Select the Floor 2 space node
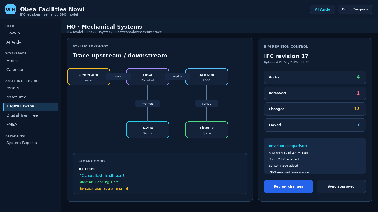Image resolution: width=378 pixels, height=212 pixels. point(207,130)
